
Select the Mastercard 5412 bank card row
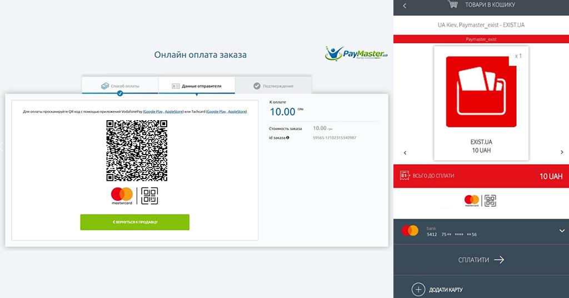point(481,231)
